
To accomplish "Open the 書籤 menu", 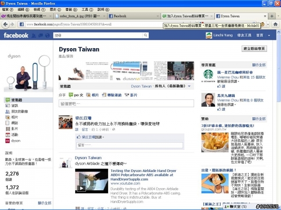I will click(71, 10).
